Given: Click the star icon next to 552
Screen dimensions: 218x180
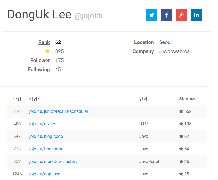Looking at the screenshot, I should point(181,111).
